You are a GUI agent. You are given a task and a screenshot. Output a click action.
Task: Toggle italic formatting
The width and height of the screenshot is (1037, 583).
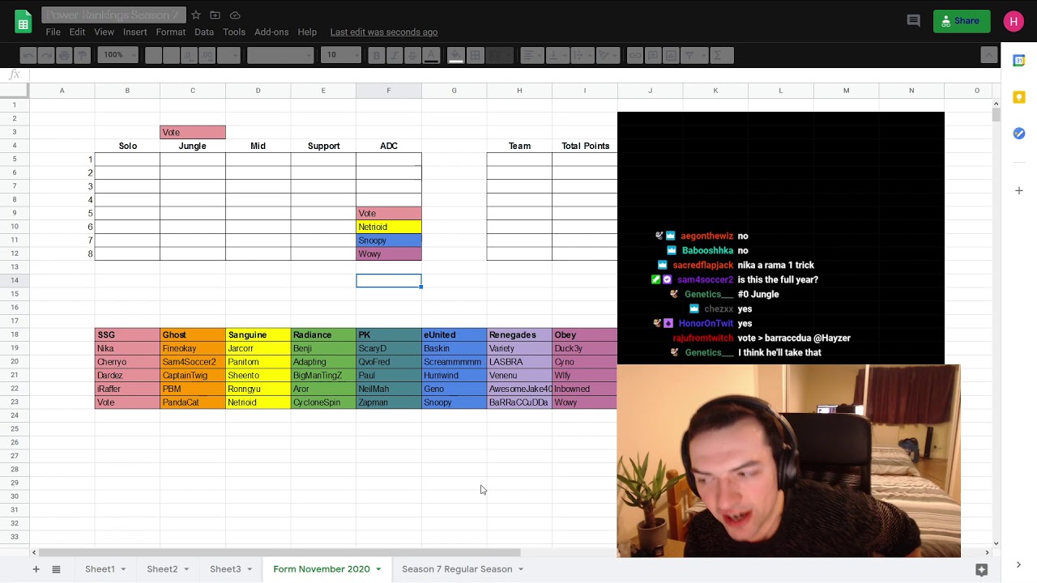395,55
